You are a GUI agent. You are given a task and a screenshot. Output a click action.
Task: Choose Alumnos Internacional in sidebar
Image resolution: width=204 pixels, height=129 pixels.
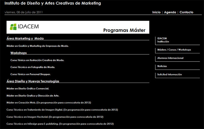coord(170,58)
